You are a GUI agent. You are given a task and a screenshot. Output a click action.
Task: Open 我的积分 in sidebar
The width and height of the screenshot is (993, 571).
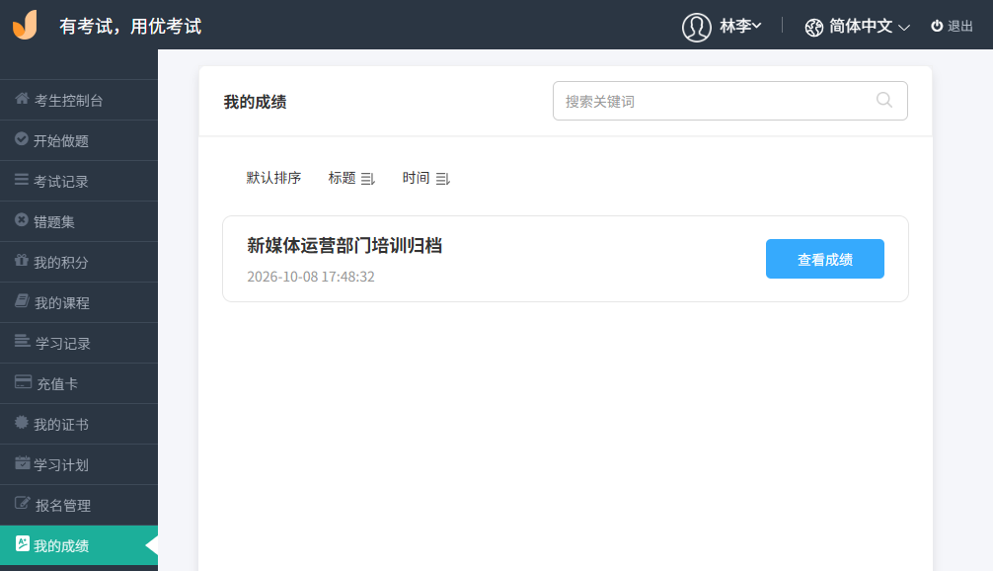pos(79,263)
